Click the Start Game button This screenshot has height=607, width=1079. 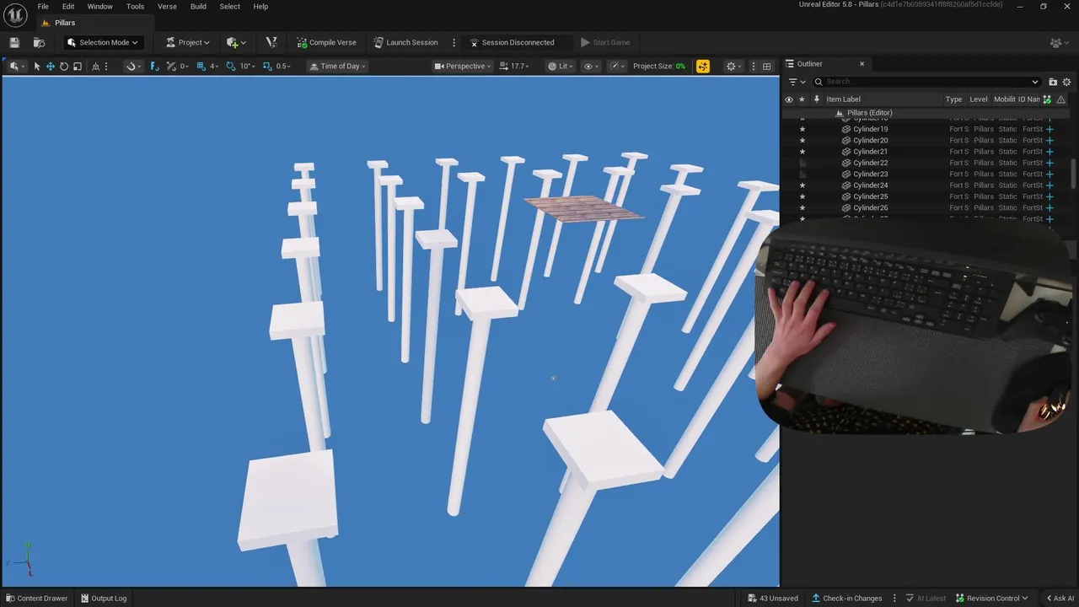pyautogui.click(x=605, y=42)
